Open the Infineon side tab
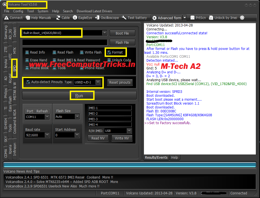 point(15,149)
